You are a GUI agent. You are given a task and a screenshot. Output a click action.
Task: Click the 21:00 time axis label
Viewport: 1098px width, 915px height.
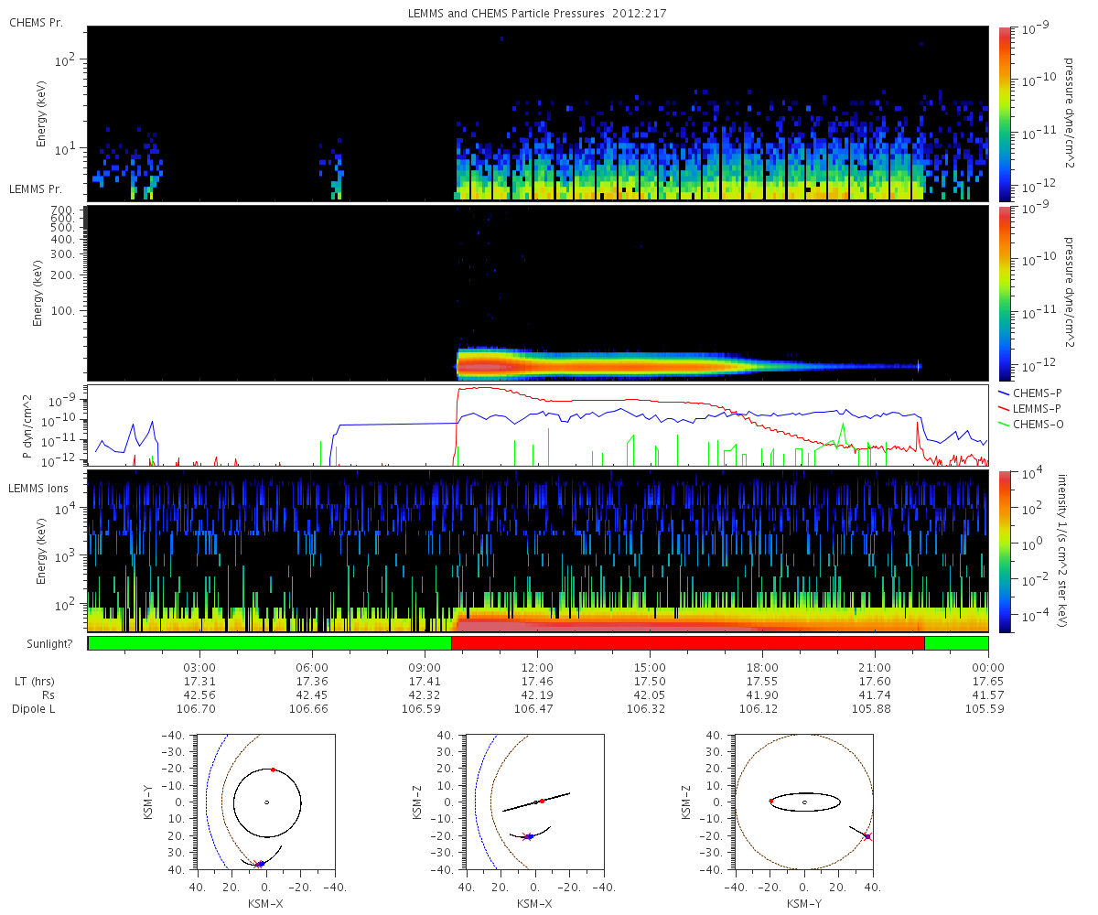[876, 667]
